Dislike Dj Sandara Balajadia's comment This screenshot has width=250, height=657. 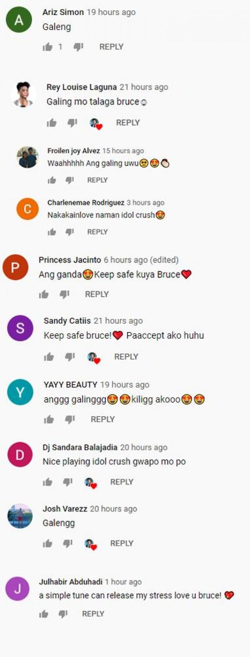pos(67,482)
